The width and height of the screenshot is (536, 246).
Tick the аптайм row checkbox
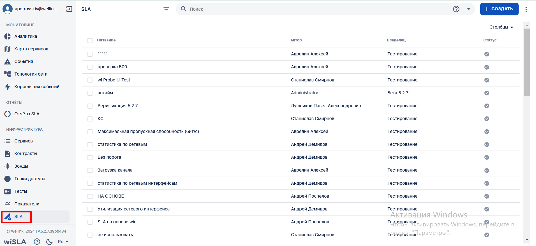point(90,93)
